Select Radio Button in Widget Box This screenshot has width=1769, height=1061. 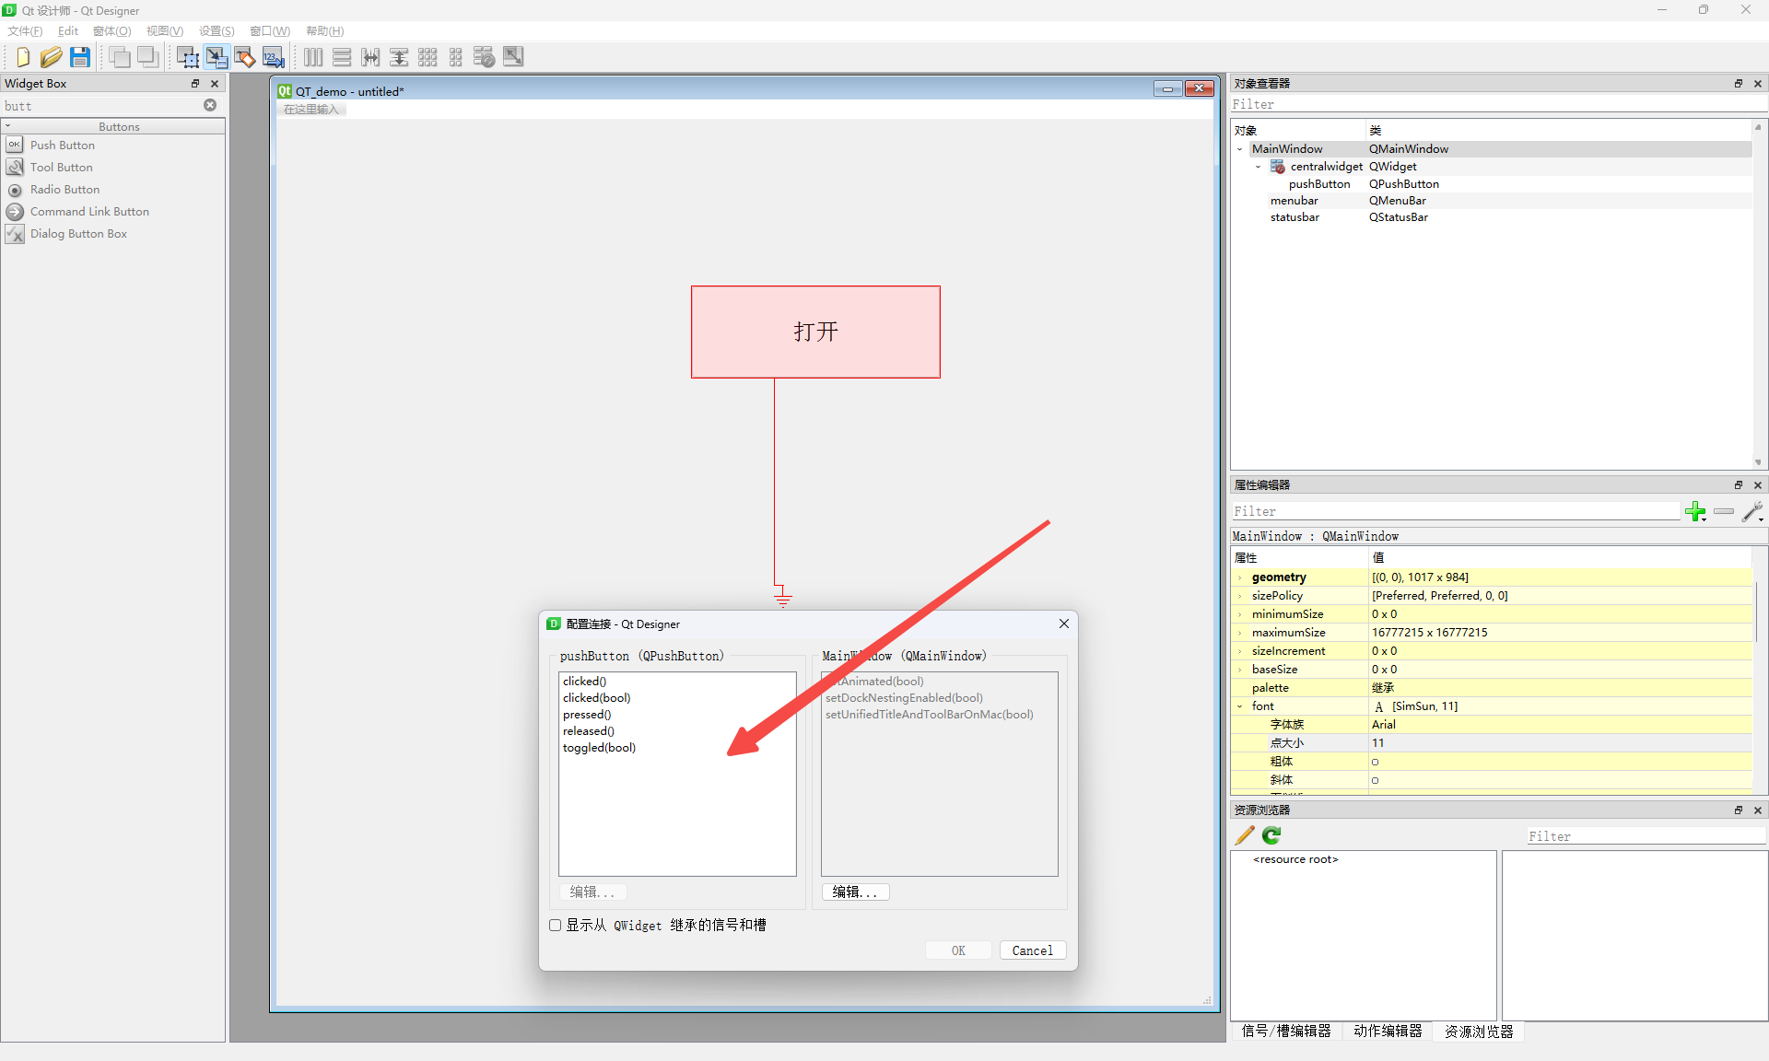tap(64, 190)
